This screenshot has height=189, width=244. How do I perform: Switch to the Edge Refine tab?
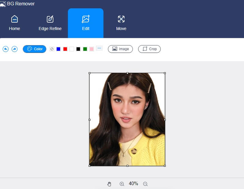point(50,23)
